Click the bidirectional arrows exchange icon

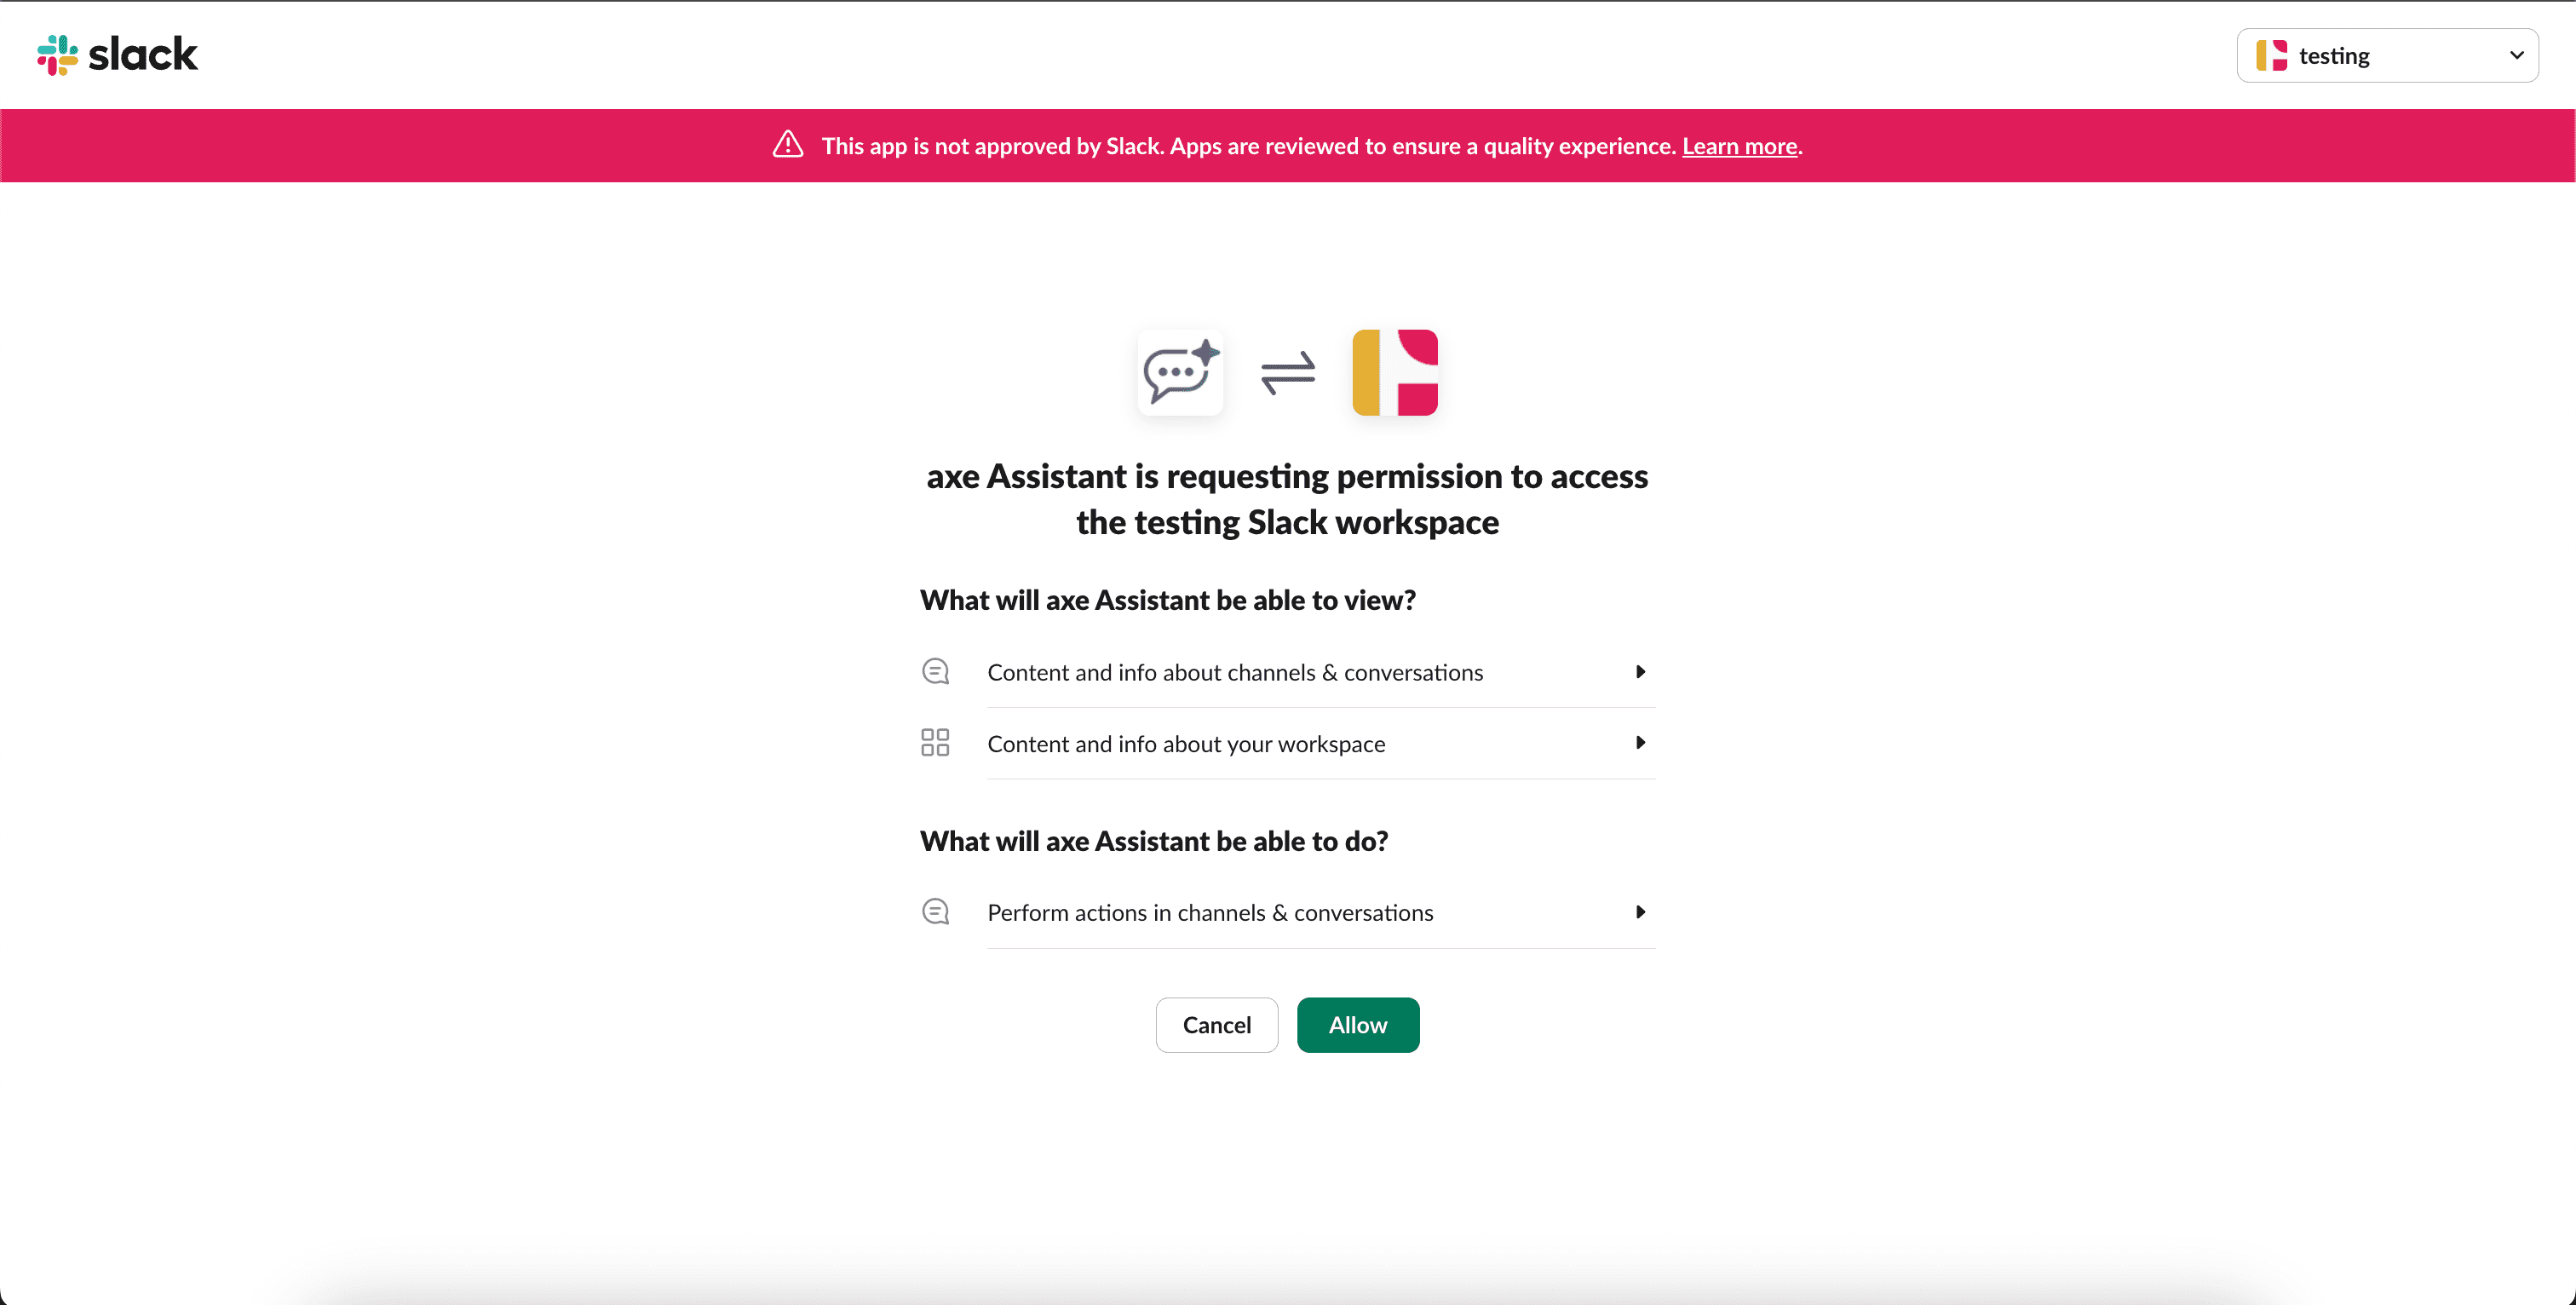1288,373
